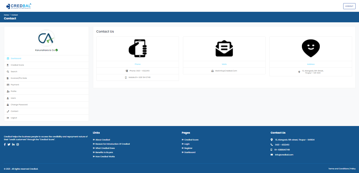The height and width of the screenshot is (173, 359).
Task: Select Contact in the sidebar menu
Action: click(x=46, y=111)
